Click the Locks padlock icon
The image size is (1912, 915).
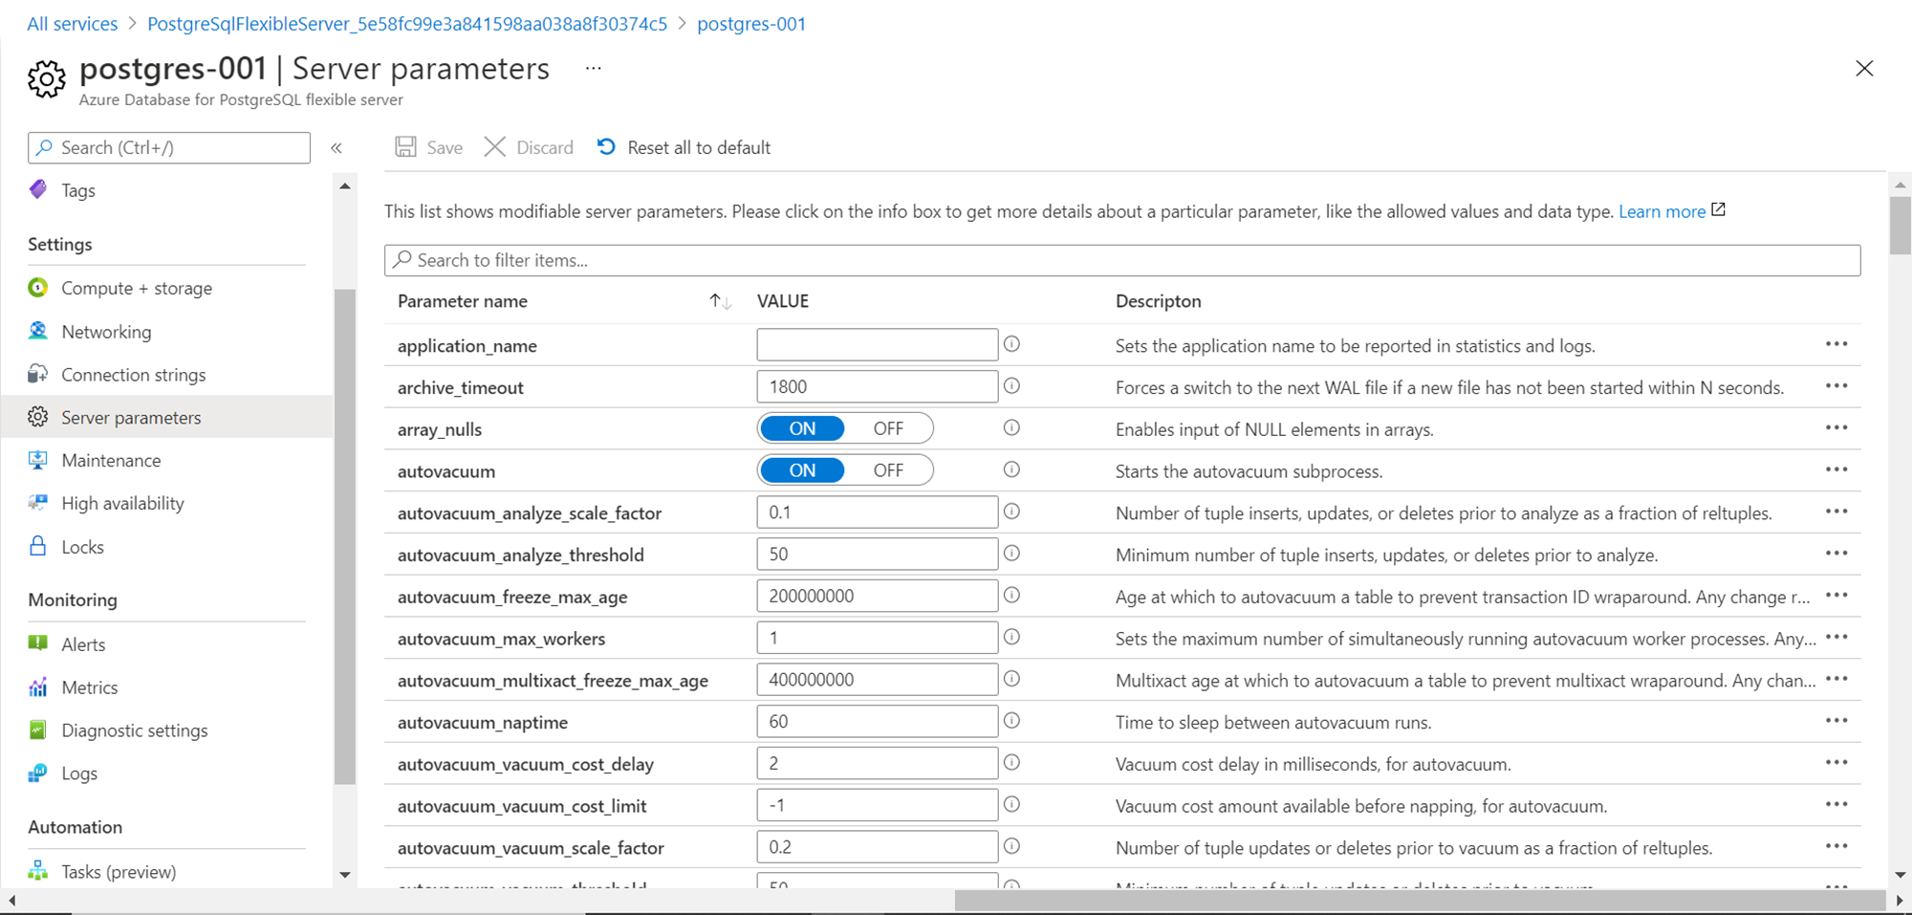[x=38, y=546]
